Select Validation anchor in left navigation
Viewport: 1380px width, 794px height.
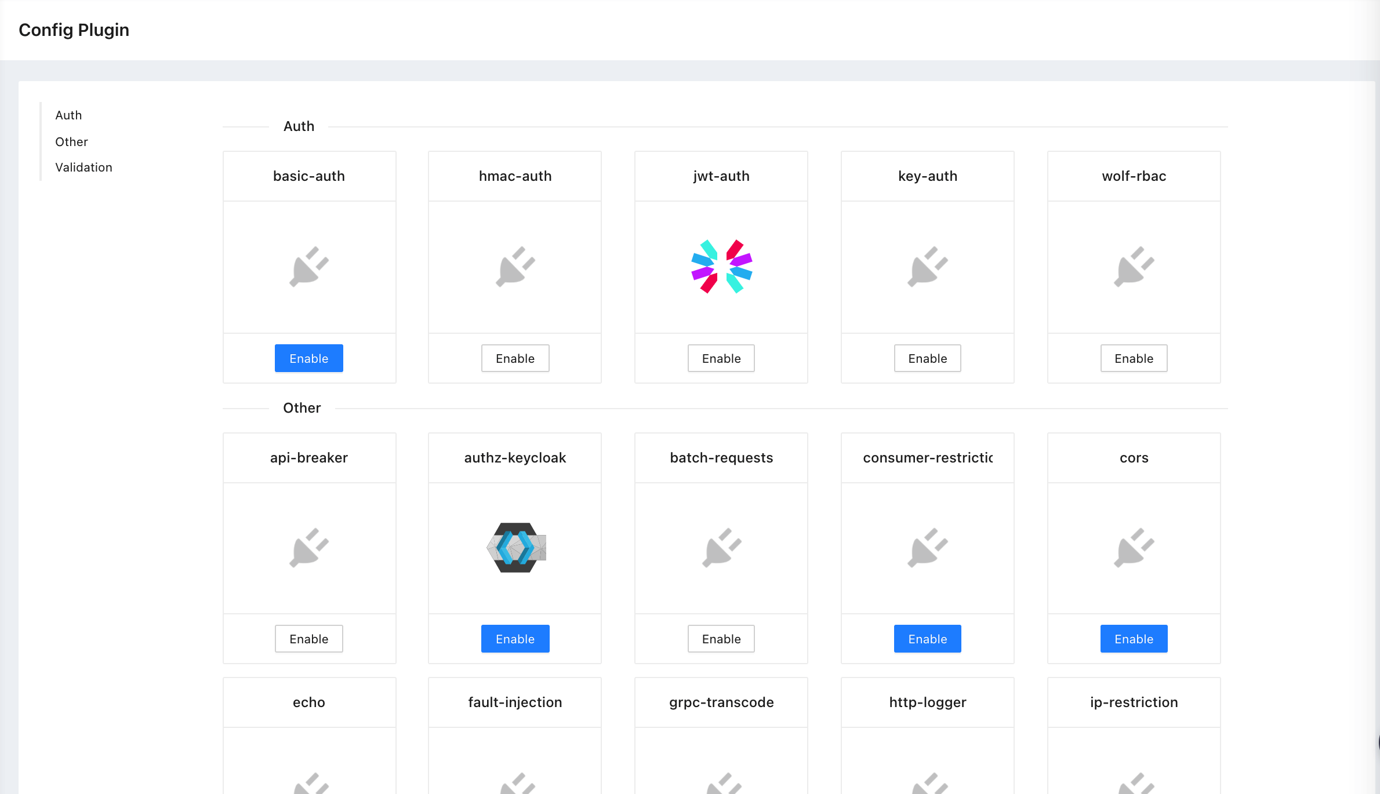pyautogui.click(x=83, y=167)
